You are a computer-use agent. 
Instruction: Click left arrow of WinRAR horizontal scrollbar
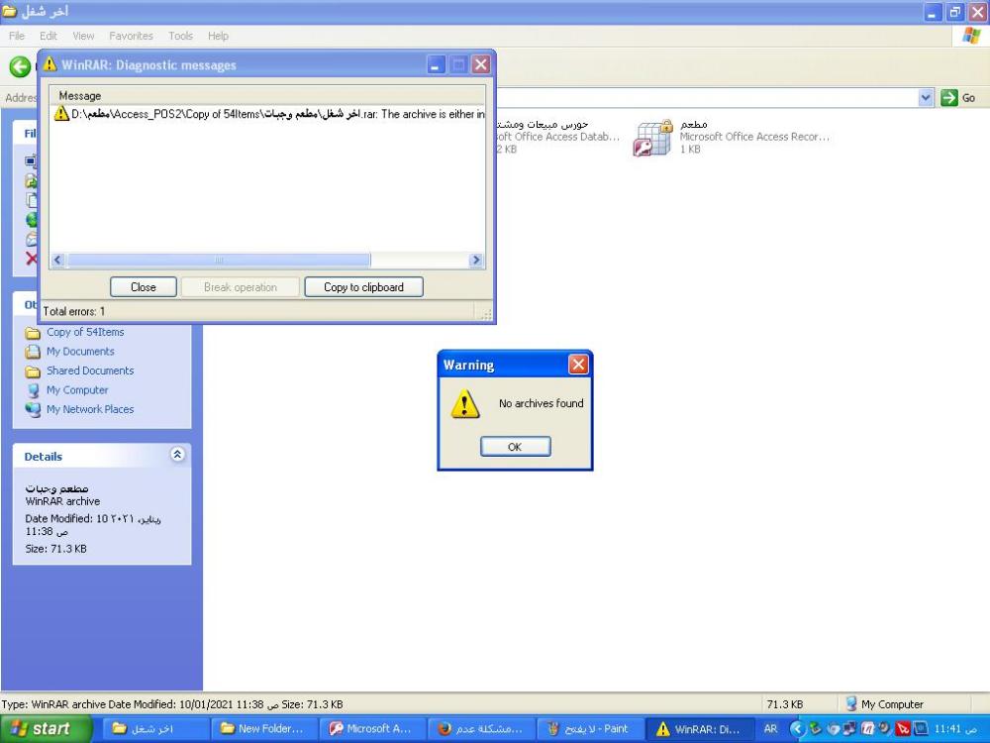58,260
